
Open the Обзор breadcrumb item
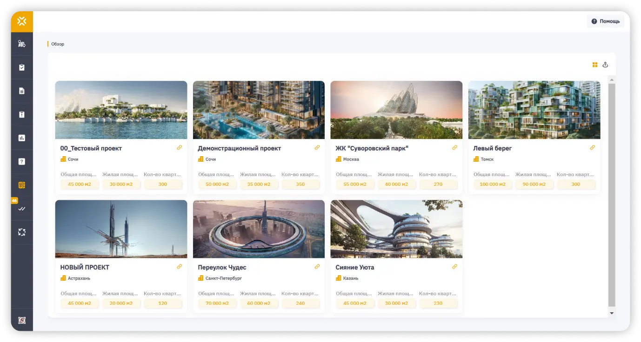[58, 43]
